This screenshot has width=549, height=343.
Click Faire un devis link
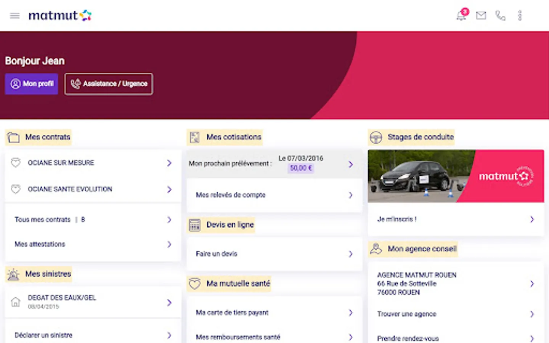pos(274,254)
